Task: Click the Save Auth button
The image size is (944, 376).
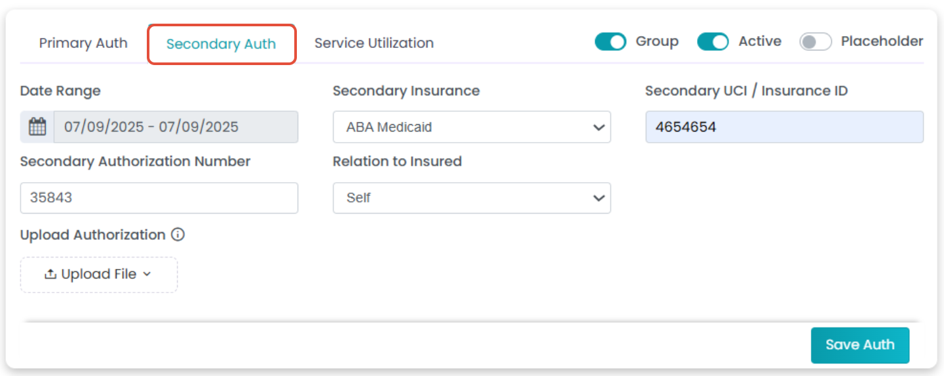Action: coord(860,345)
